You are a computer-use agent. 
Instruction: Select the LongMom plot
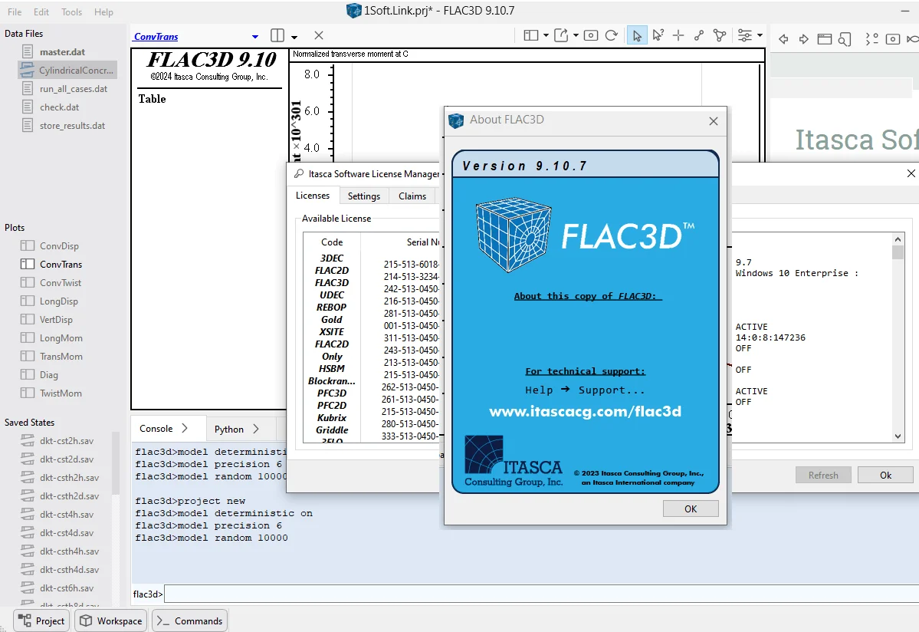61,338
